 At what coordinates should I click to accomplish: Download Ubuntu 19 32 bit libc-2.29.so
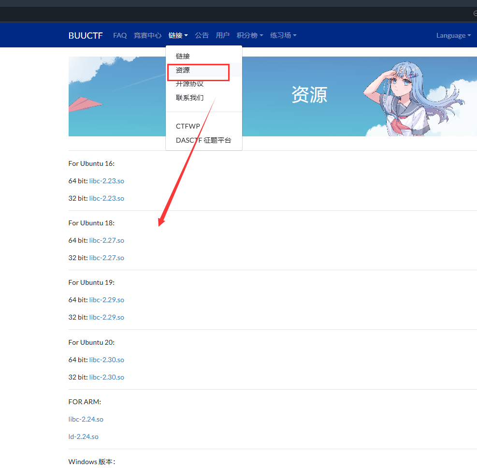click(106, 317)
